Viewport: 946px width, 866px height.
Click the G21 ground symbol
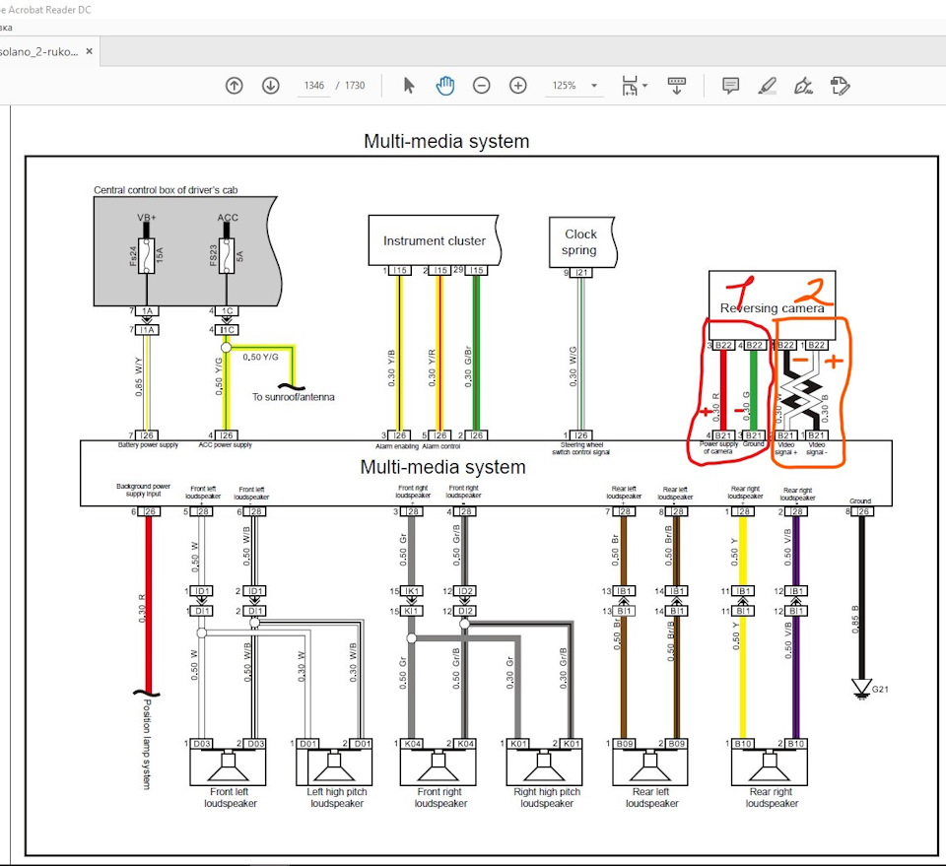(862, 688)
